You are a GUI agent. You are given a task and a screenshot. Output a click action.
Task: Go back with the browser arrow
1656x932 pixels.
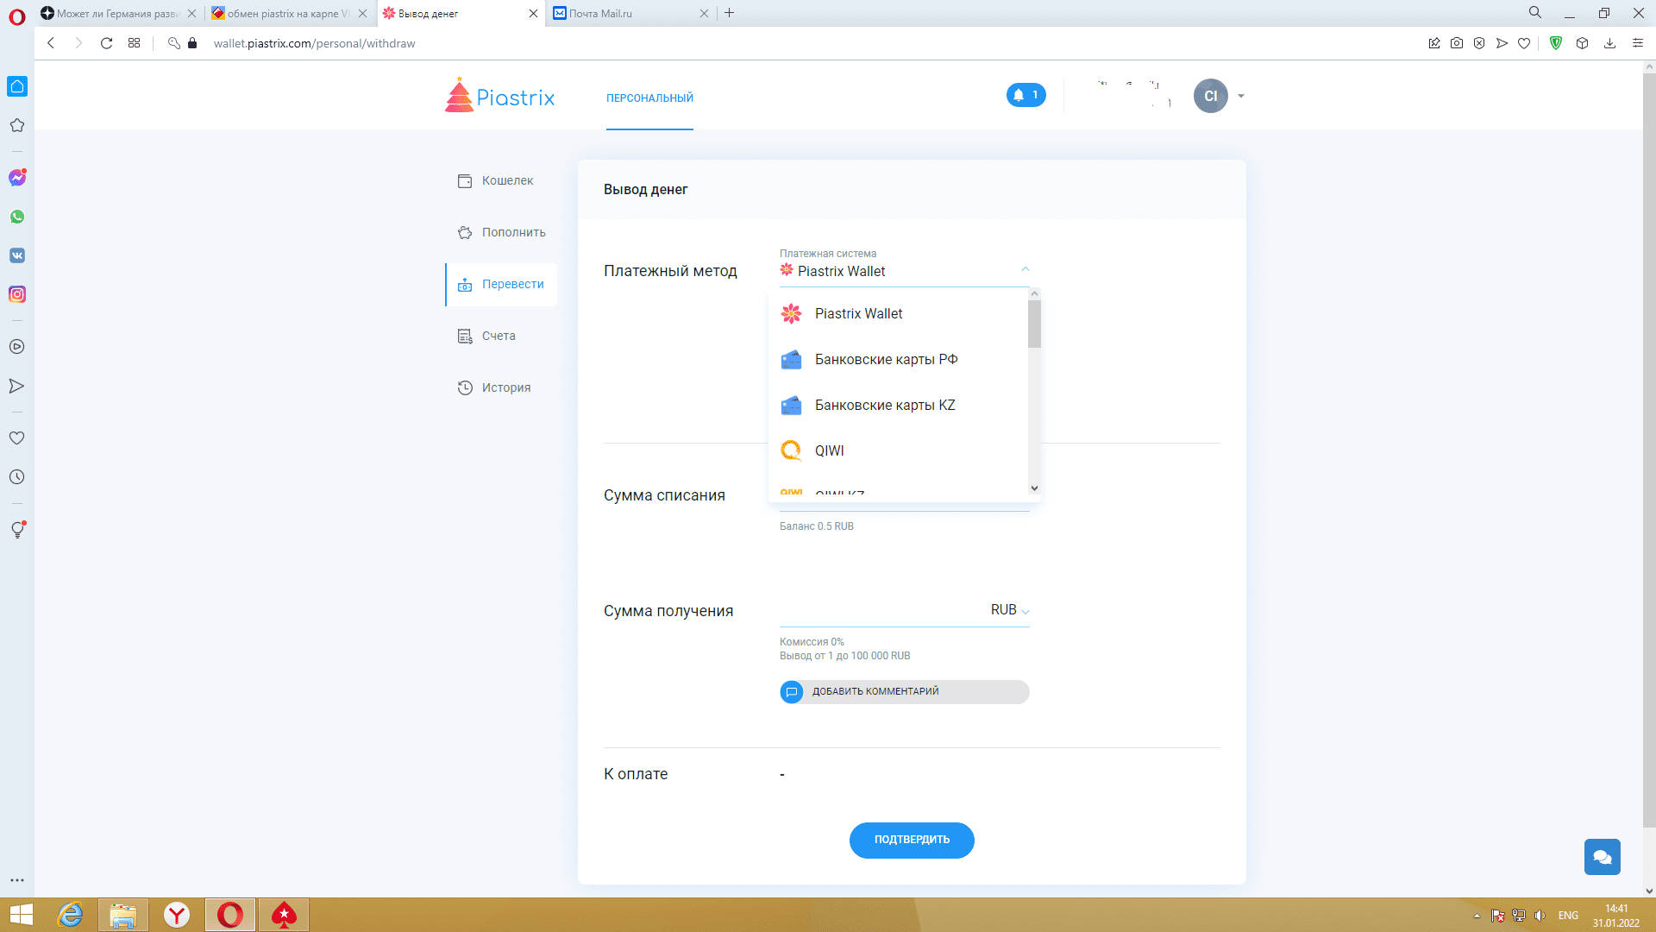51,43
